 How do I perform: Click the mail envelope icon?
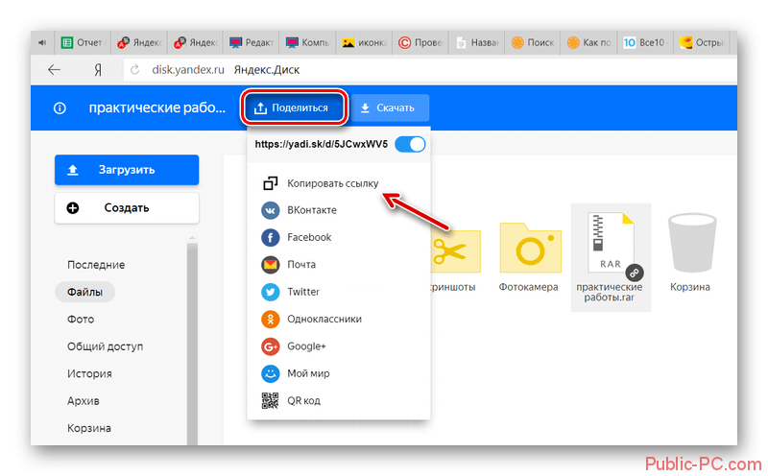[270, 265]
